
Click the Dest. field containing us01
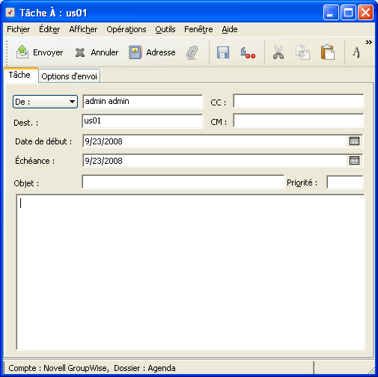[x=142, y=121]
